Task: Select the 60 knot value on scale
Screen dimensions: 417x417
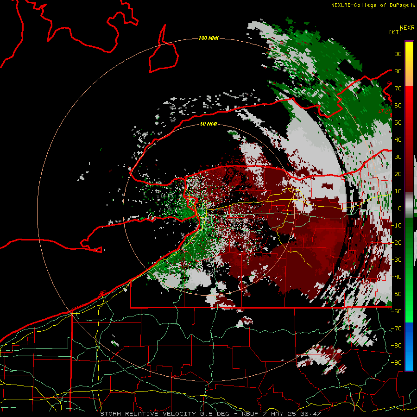Action: tap(398, 106)
